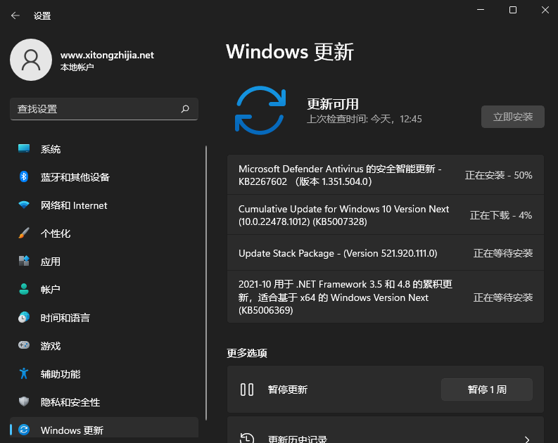Click the 系统 monitor icon
The height and width of the screenshot is (443, 558).
tap(24, 148)
